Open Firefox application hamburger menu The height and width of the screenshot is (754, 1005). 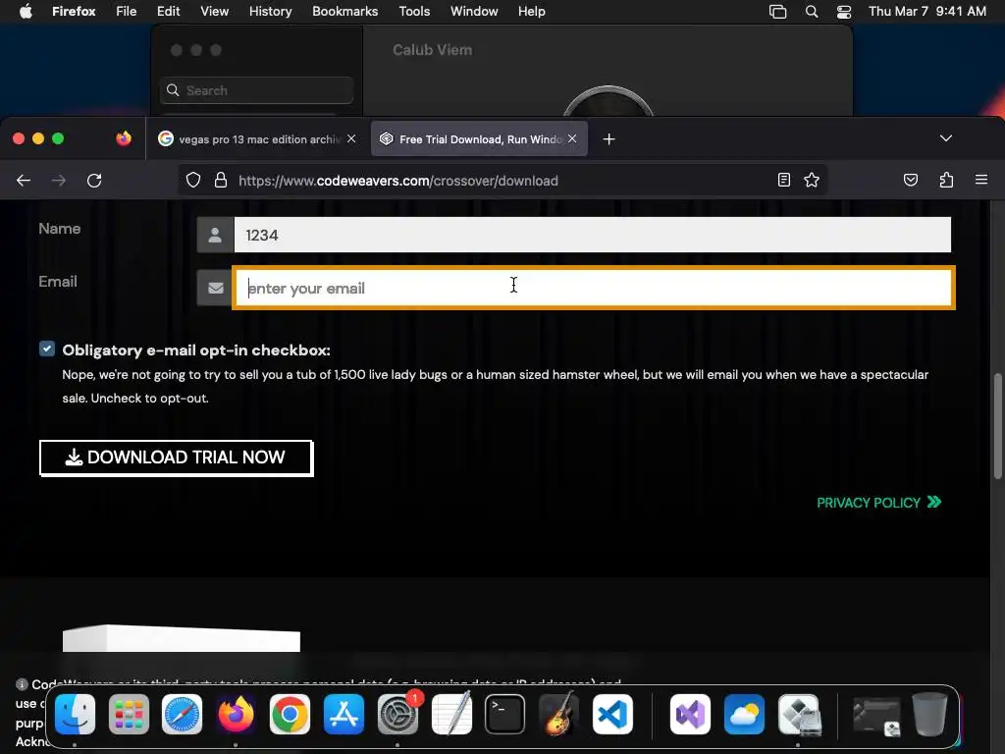point(981,181)
